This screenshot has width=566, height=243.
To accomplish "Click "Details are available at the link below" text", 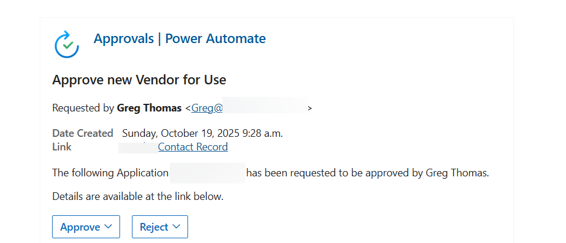I will (138, 196).
